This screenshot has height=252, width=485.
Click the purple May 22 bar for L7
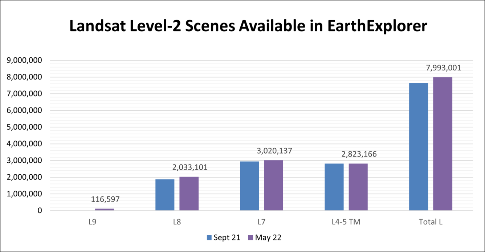click(274, 185)
